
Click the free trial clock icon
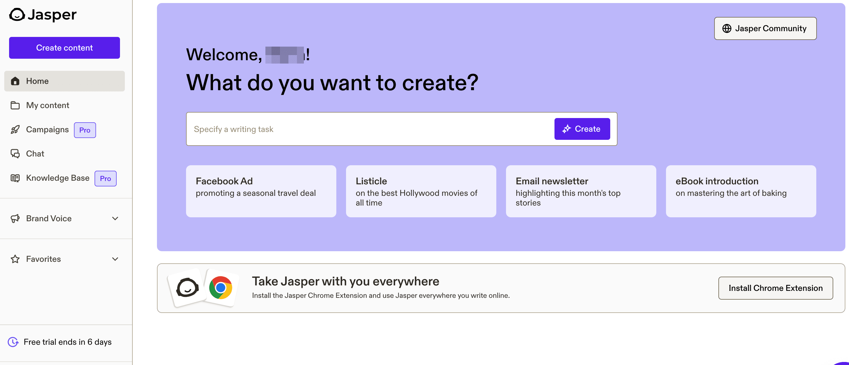click(13, 342)
